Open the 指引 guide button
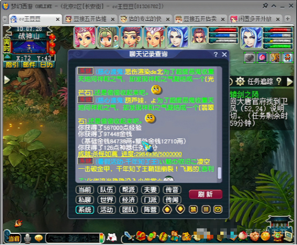Viewport: 297px width, 245px height. tap(12, 65)
